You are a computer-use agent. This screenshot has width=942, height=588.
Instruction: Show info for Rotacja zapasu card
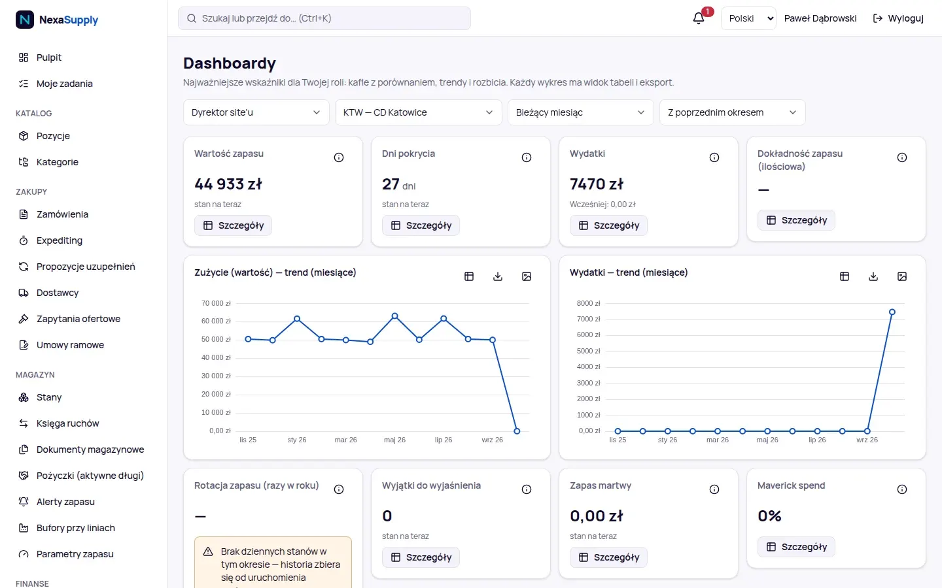point(339,489)
